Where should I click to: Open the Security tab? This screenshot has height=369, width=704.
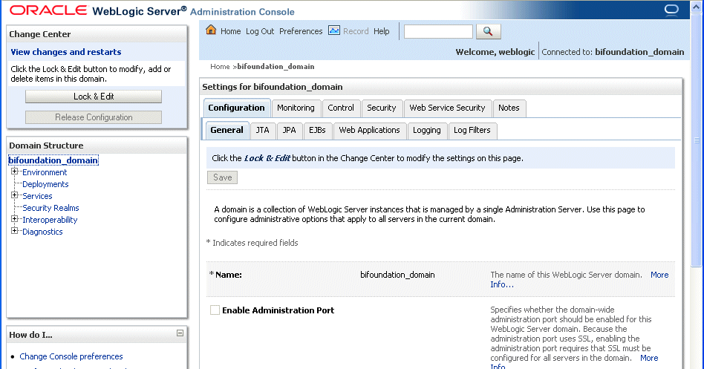[382, 108]
